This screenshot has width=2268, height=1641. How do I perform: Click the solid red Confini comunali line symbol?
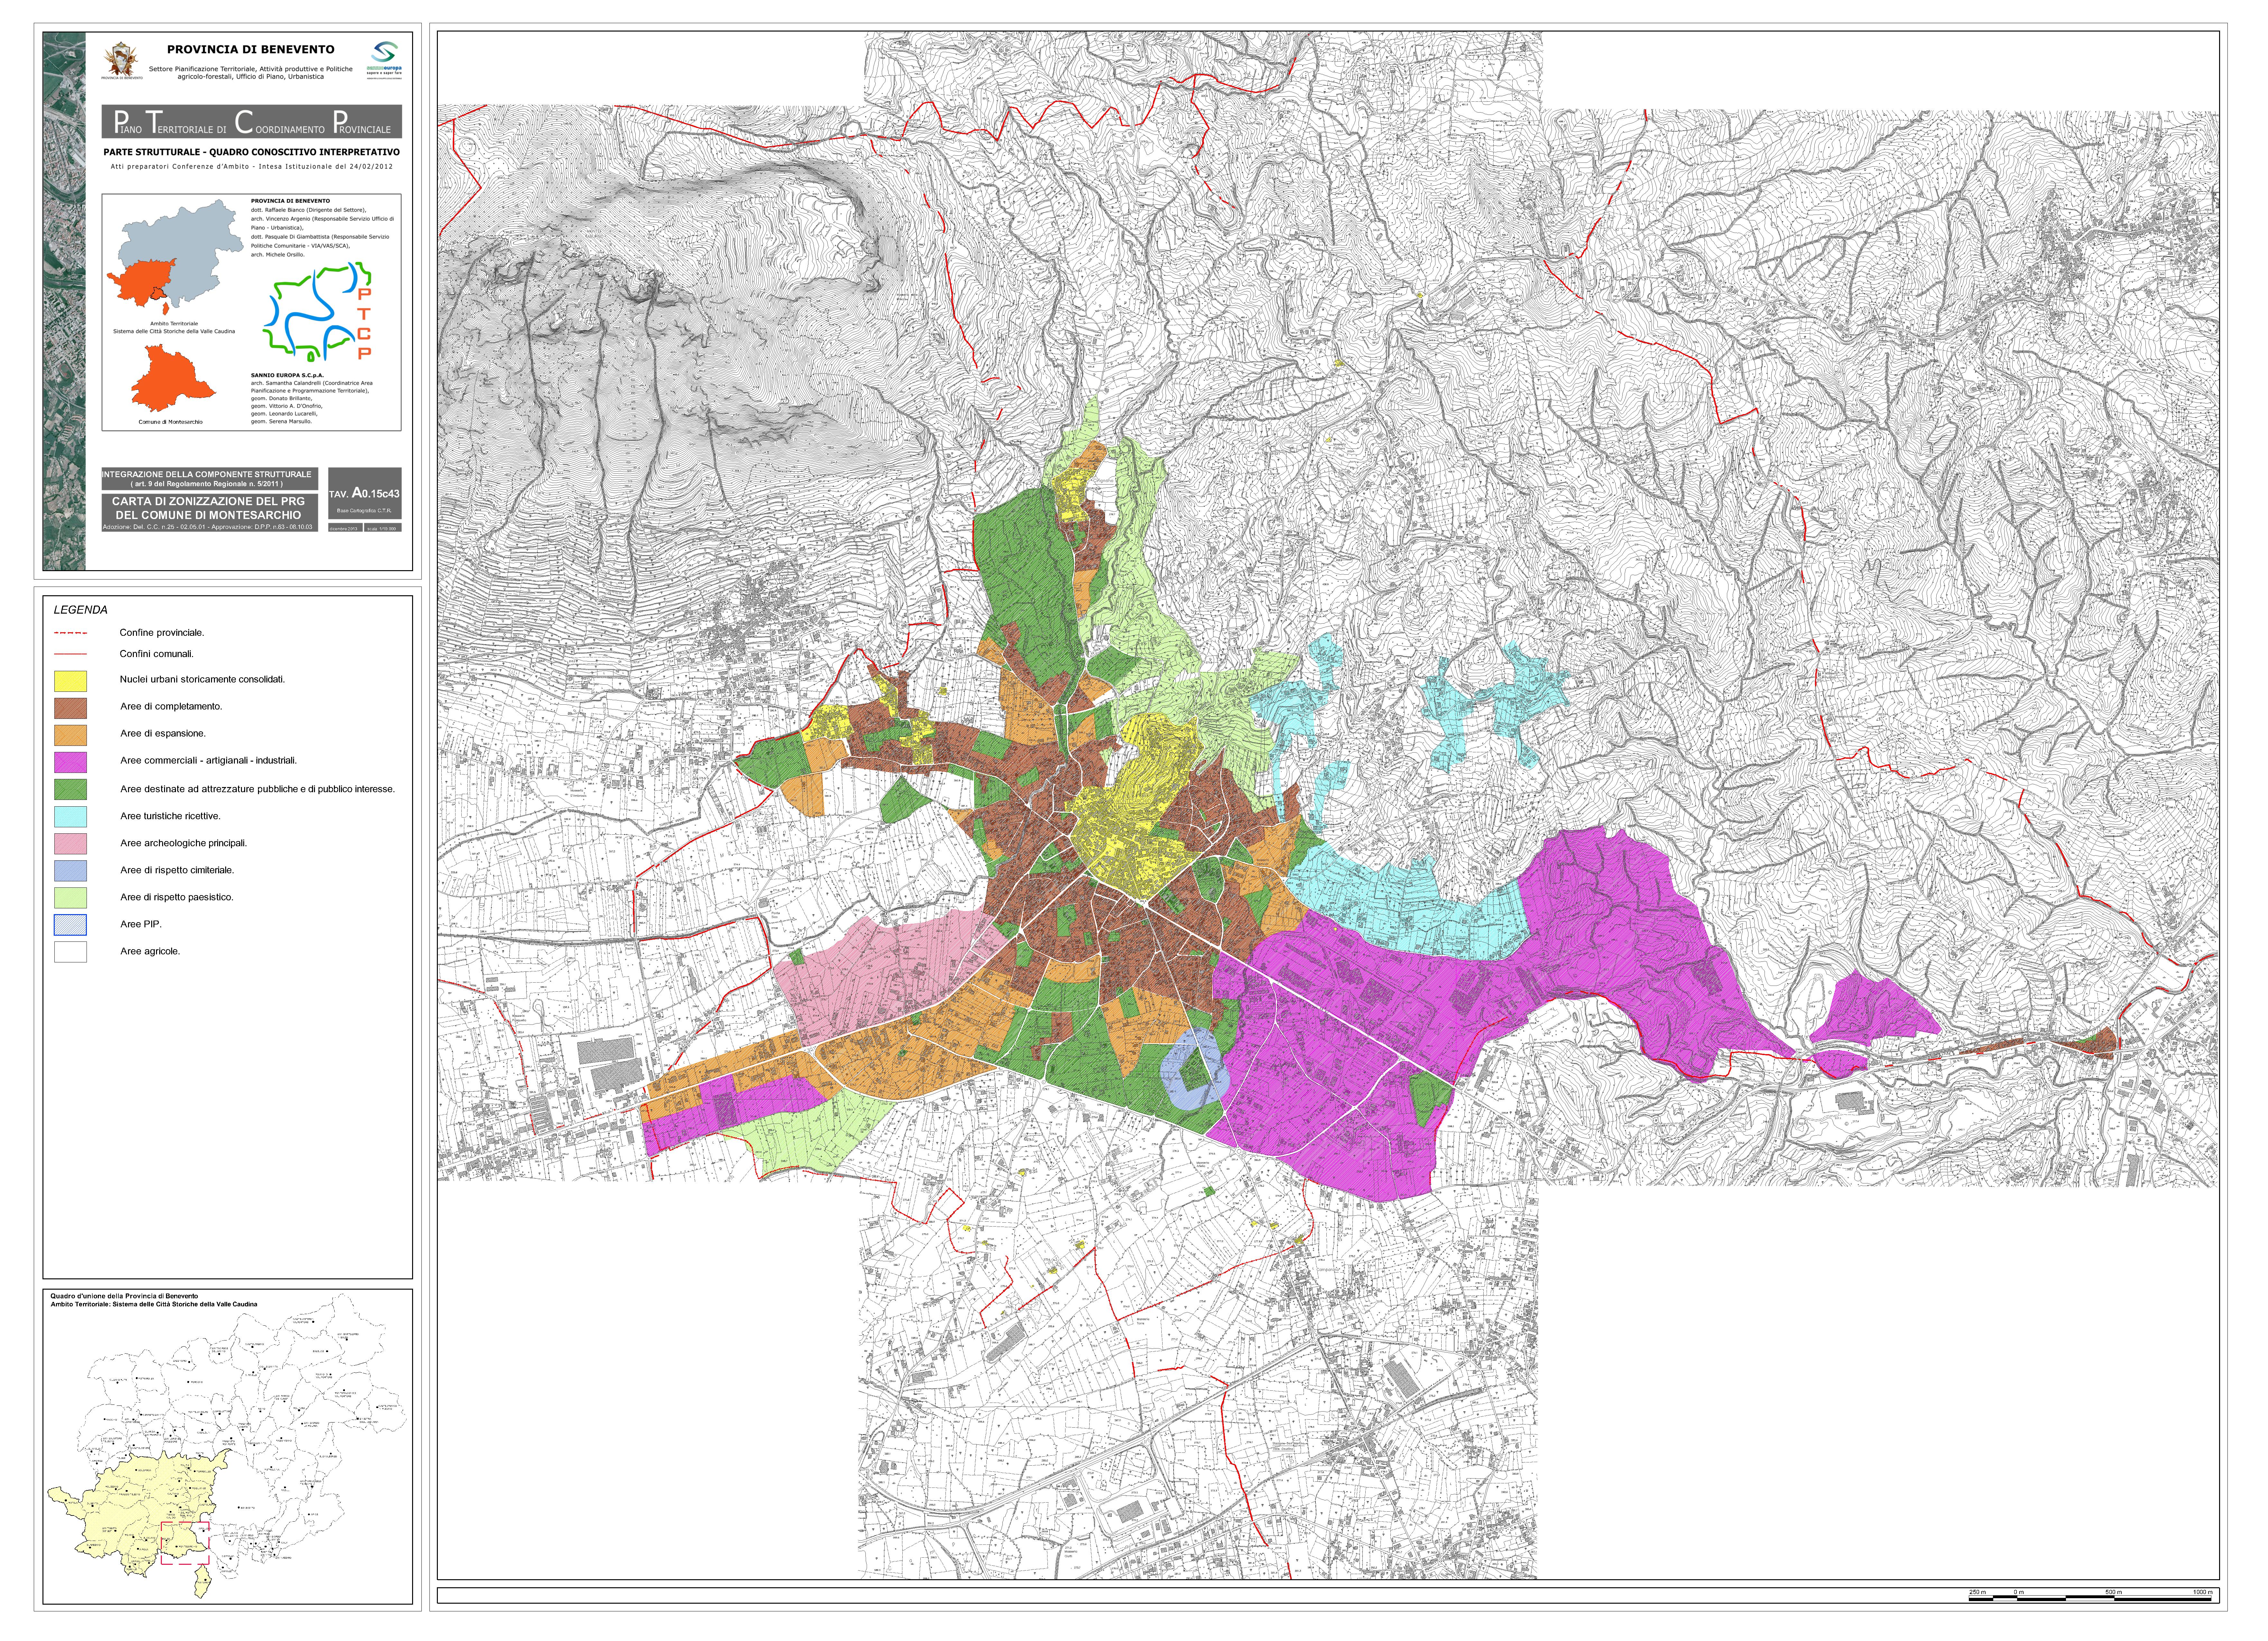click(70, 654)
